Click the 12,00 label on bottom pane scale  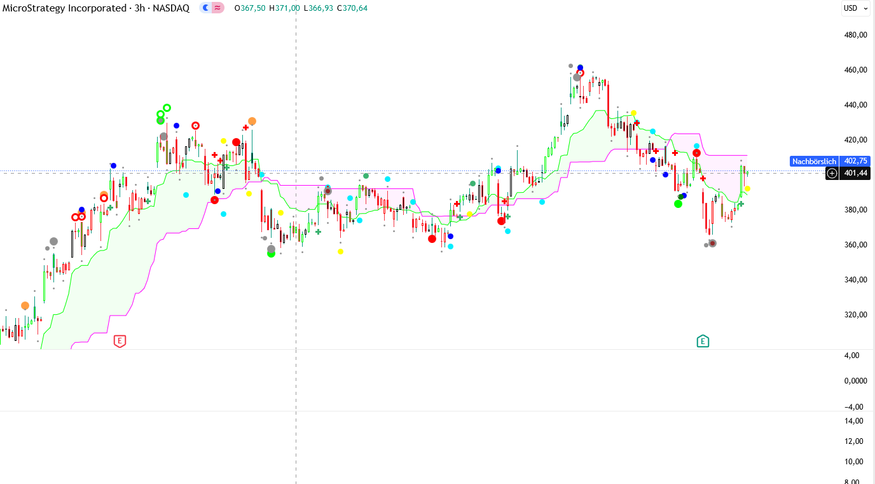854,441
